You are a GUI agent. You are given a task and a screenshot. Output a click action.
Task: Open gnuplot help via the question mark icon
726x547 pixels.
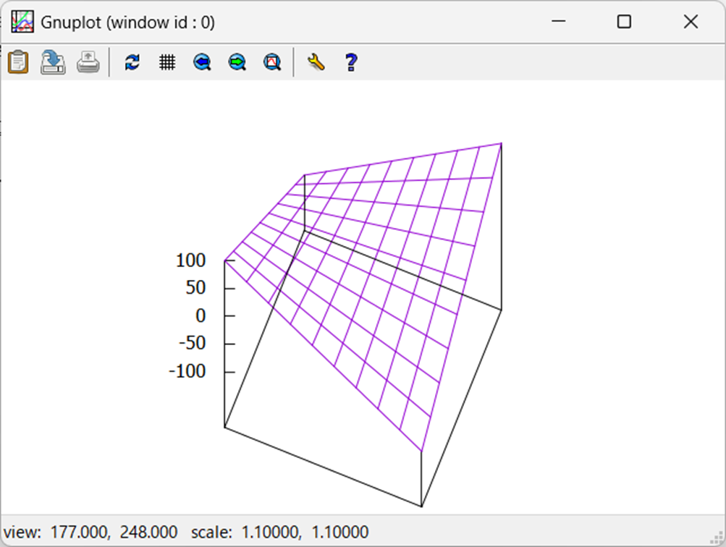(x=350, y=62)
